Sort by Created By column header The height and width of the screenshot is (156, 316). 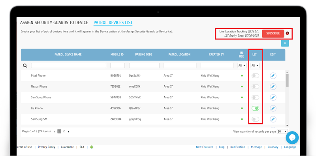click(216, 55)
